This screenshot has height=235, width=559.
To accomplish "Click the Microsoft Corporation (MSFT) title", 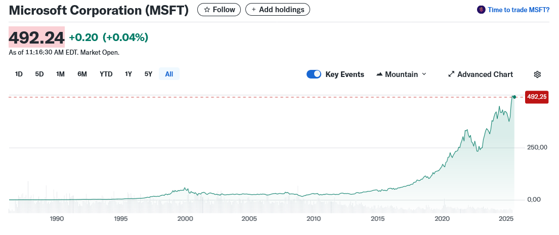I will click(99, 10).
